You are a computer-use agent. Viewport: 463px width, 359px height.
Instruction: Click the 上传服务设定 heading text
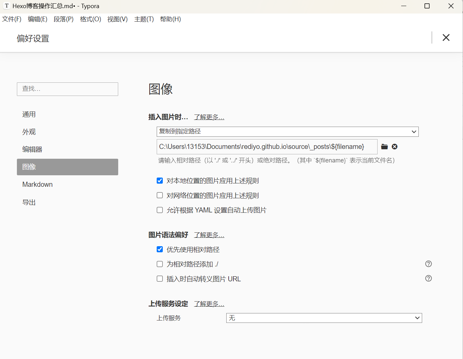pyautogui.click(x=168, y=304)
